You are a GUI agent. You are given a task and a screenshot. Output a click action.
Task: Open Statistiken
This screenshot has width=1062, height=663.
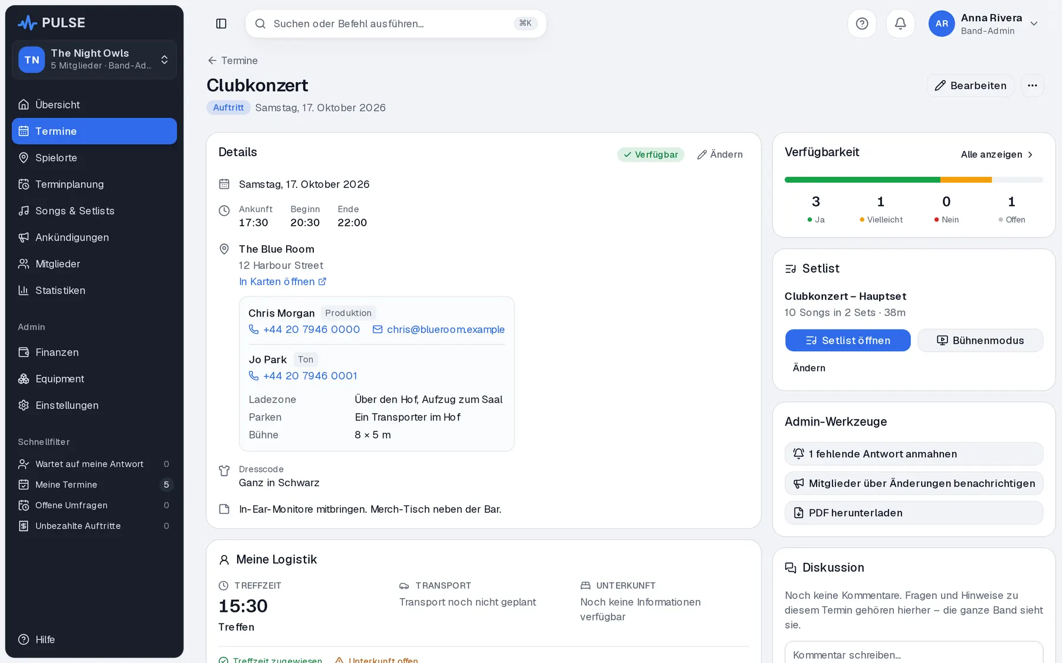pos(94,290)
